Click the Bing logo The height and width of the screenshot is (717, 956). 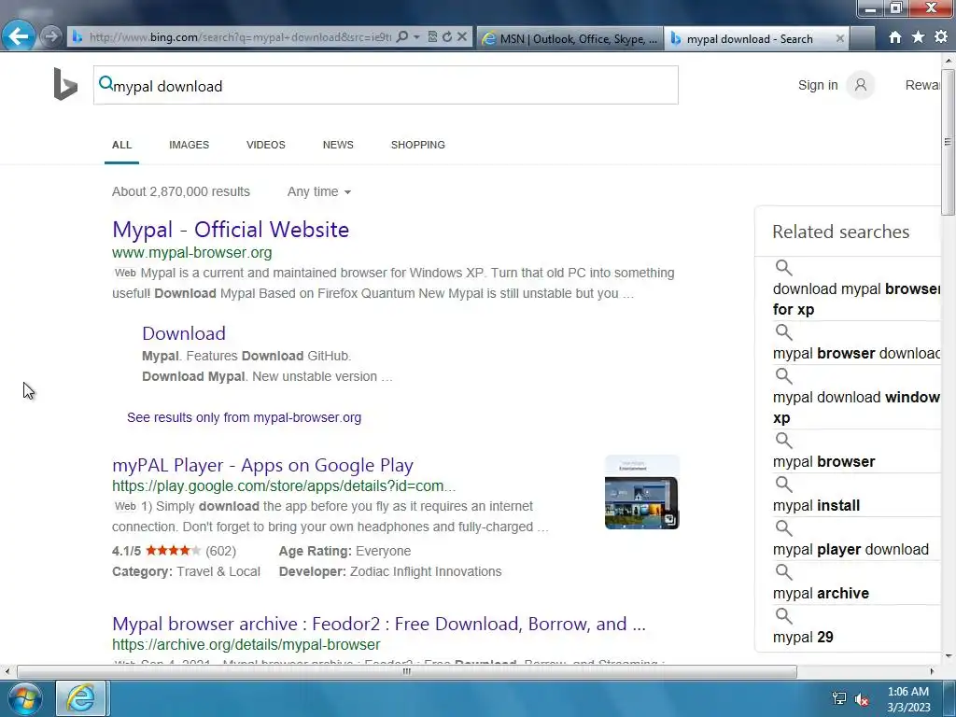(x=65, y=84)
